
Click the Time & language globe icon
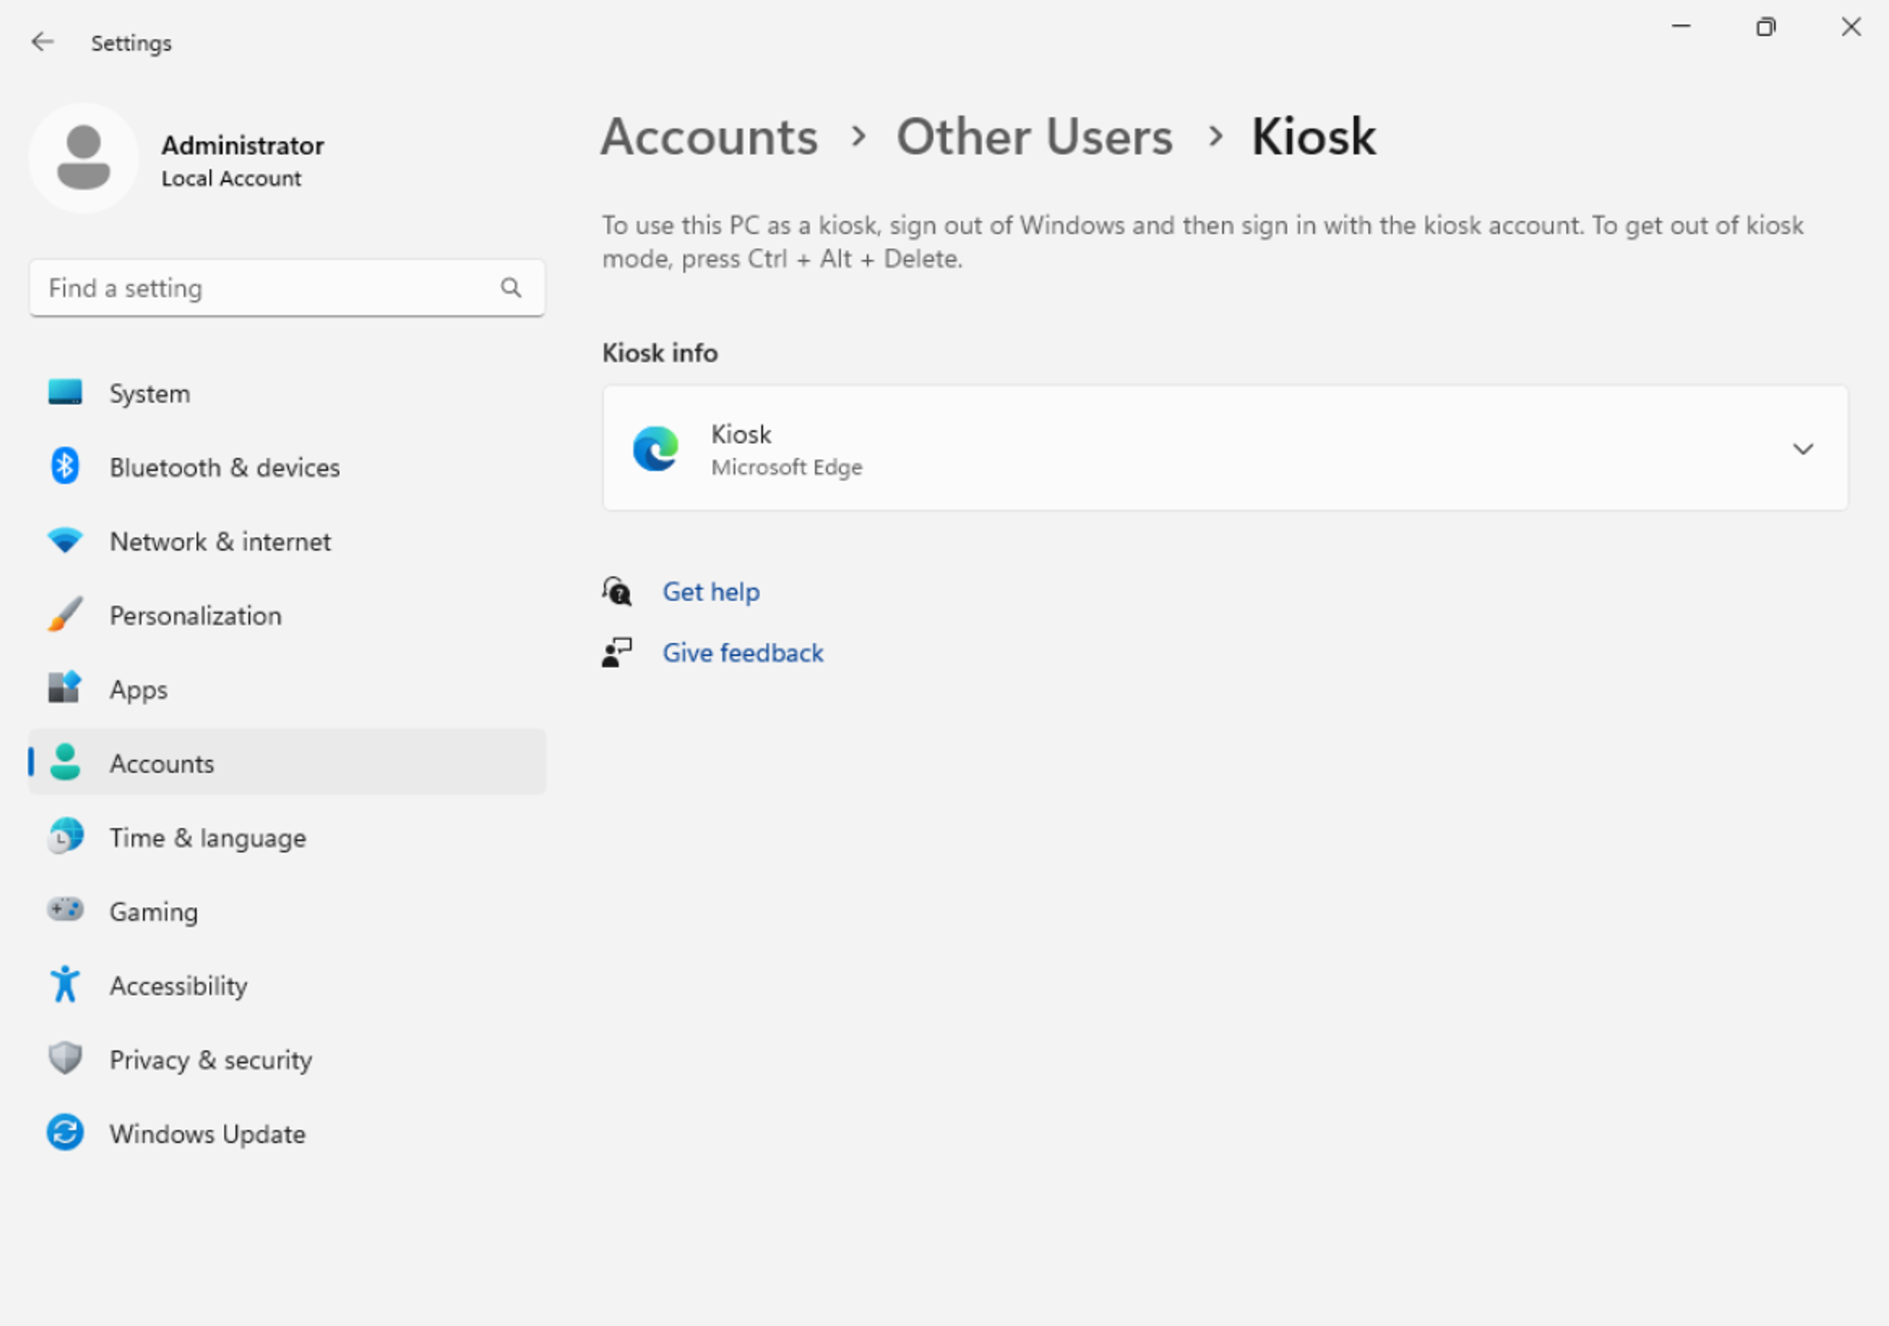[x=65, y=836]
